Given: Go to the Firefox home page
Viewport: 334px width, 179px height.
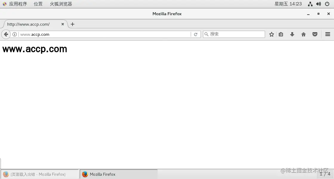Looking at the screenshot, I should point(304,34).
